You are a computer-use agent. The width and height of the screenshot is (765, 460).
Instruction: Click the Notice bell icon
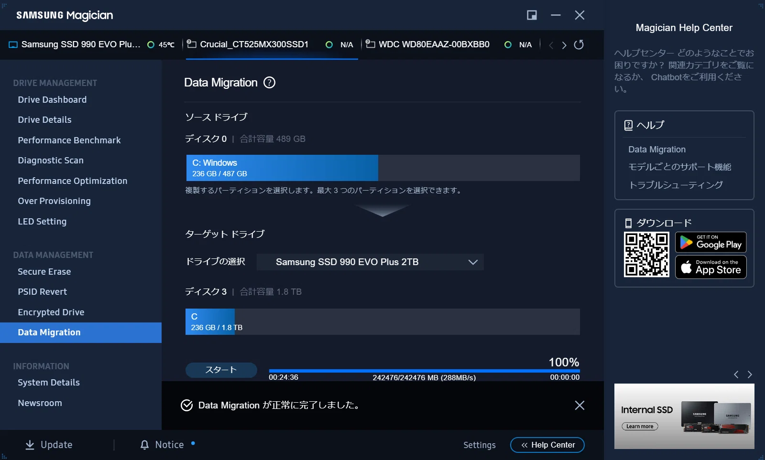pos(144,445)
